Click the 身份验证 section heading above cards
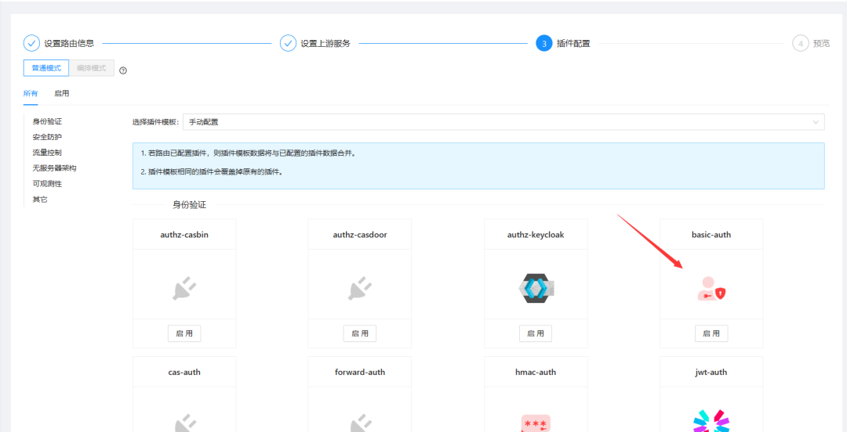Screen dimensions: 847x432 189,204
